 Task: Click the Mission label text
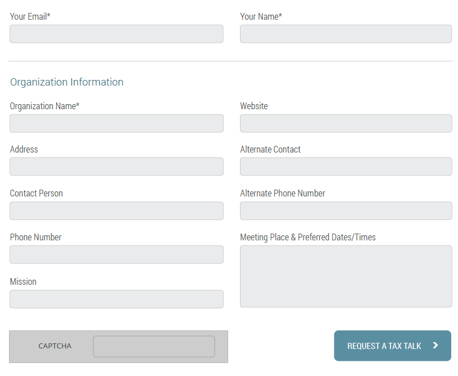[x=23, y=282]
